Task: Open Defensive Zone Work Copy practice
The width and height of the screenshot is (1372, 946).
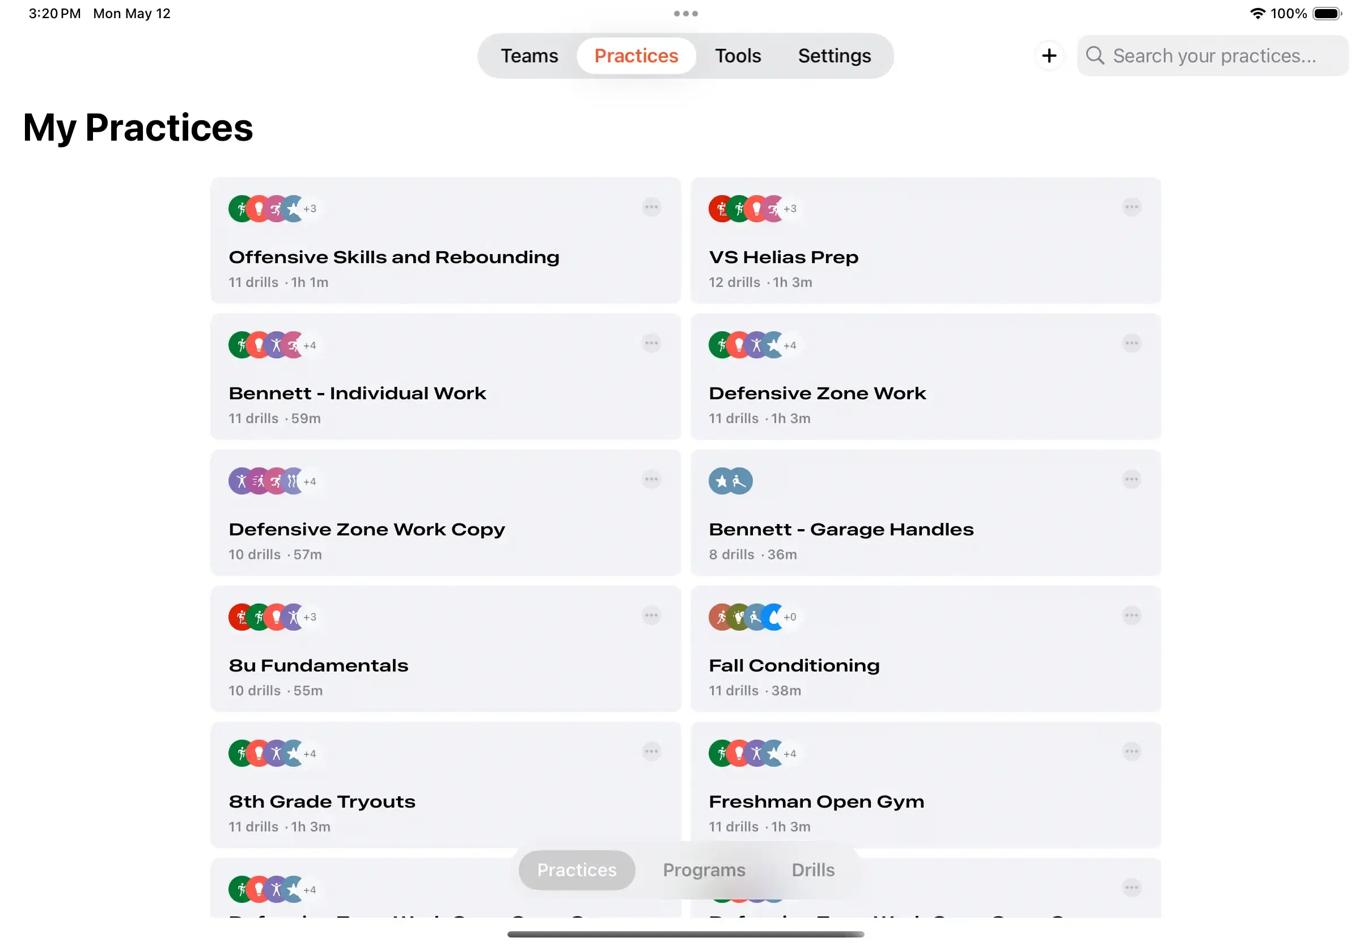Action: coord(446,513)
